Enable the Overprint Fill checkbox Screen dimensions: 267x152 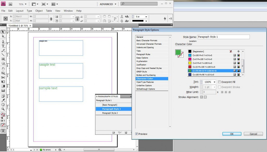219,82
